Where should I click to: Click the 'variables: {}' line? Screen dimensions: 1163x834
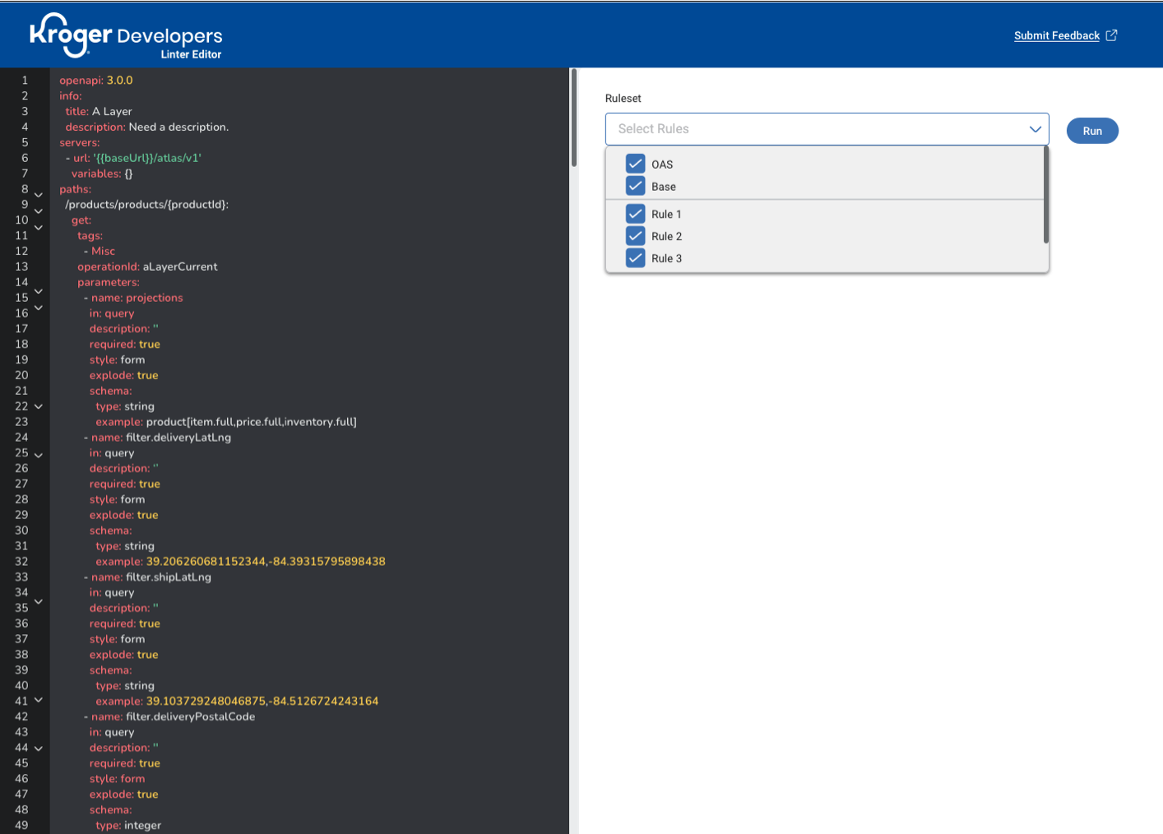pos(102,174)
